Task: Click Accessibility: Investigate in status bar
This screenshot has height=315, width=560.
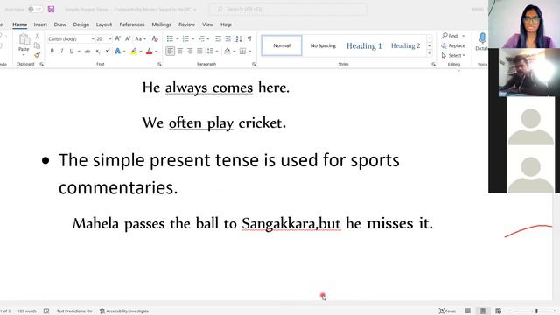Action: coord(124,311)
